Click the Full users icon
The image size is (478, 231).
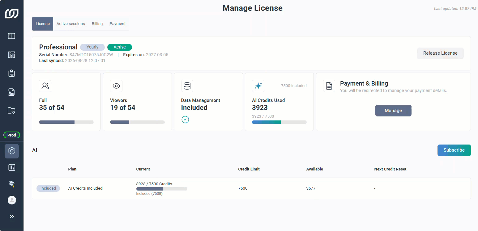(x=45, y=86)
